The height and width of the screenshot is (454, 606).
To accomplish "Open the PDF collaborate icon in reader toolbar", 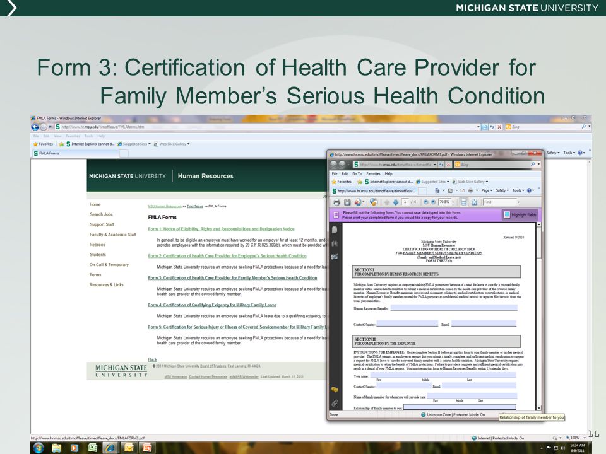I will (x=374, y=202).
